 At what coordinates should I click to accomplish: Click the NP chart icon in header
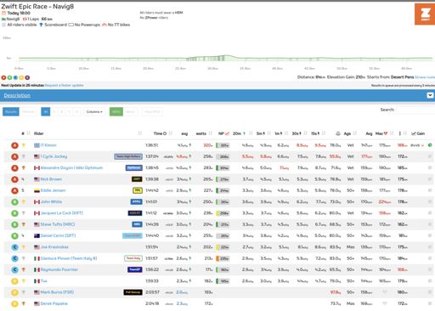coord(227,133)
